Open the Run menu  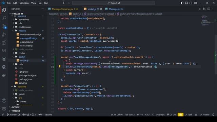click(46, 3)
